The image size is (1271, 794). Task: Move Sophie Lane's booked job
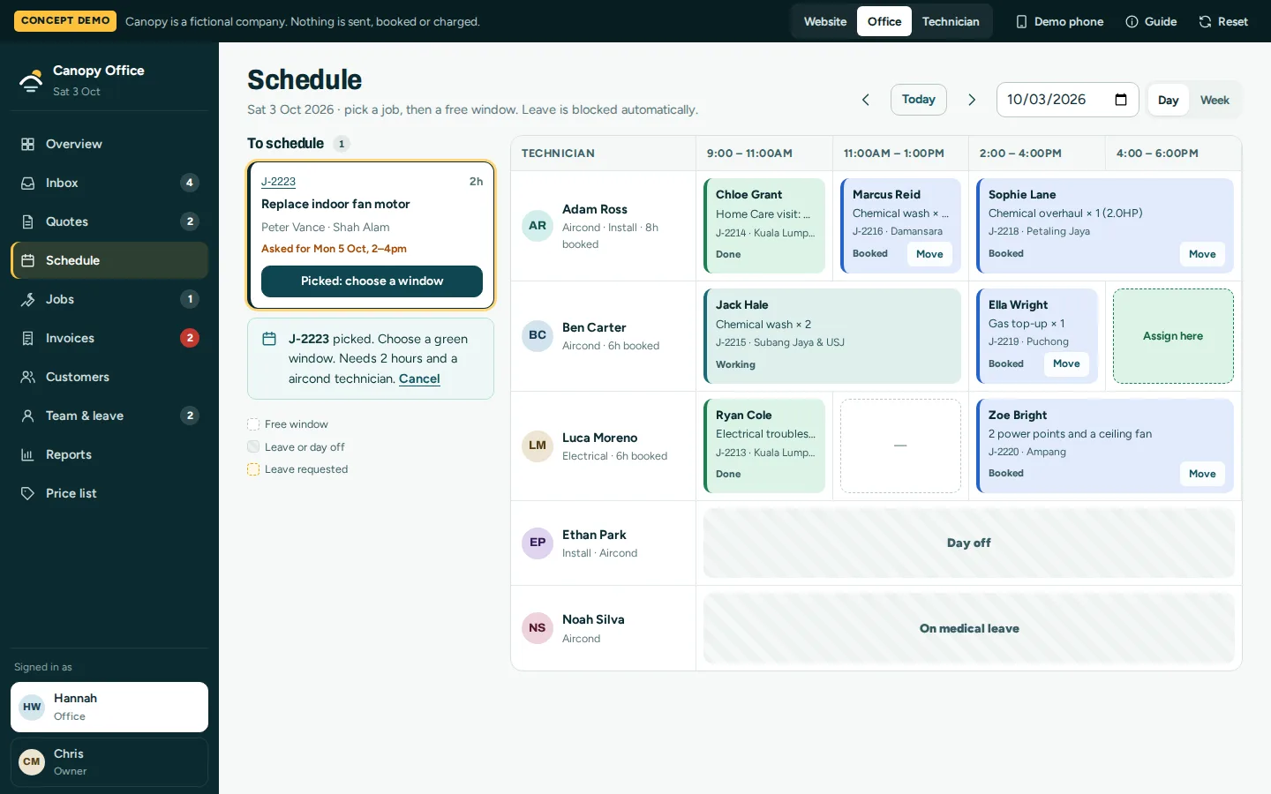(1202, 254)
